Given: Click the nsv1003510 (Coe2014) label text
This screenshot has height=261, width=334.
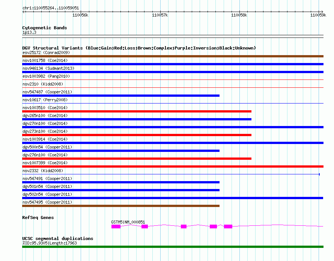Looking at the screenshot, I should (45, 108).
